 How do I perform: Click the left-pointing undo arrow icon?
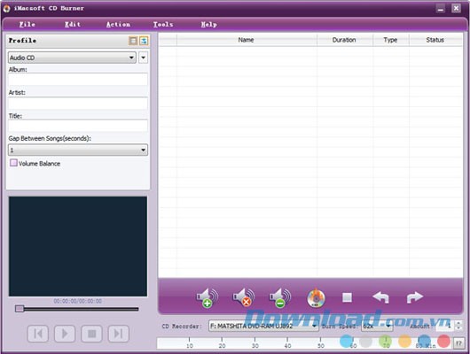(x=380, y=297)
